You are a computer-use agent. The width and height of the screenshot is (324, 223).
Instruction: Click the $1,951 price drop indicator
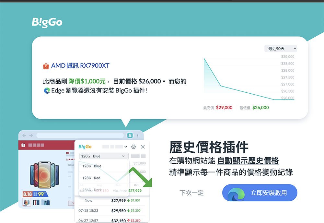[x=134, y=200]
